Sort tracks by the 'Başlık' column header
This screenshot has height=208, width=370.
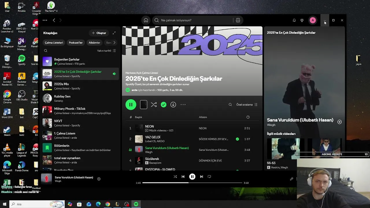pyautogui.click(x=138, y=117)
